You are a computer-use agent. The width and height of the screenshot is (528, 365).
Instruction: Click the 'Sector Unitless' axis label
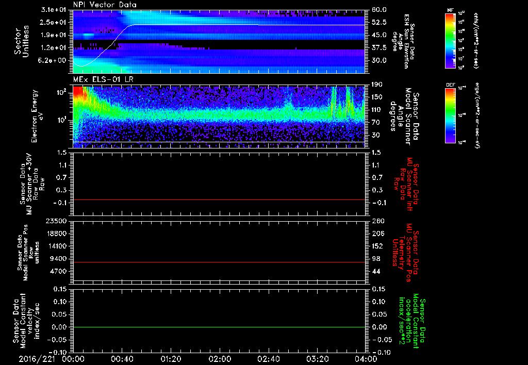click(22, 41)
